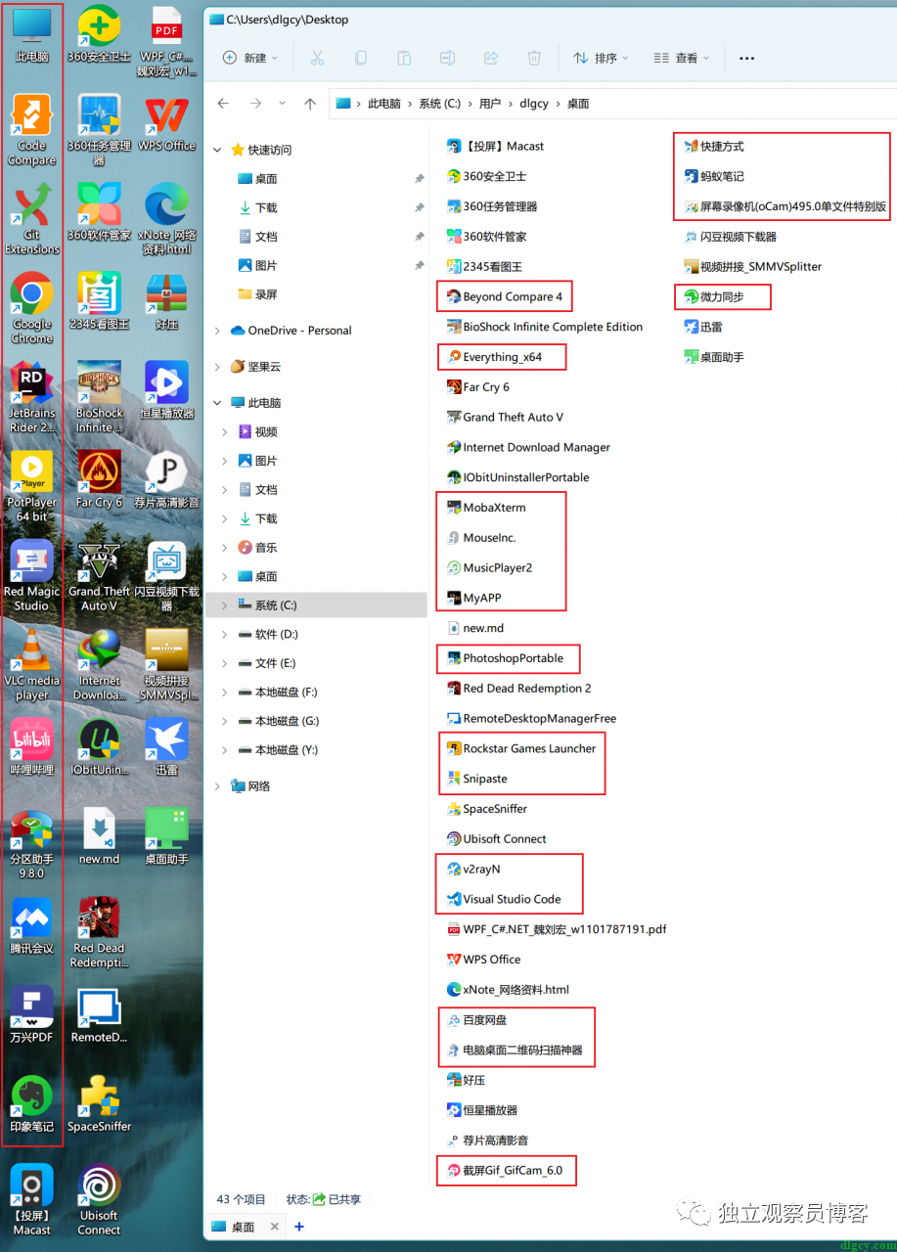Screen dimensions: 897x1252
Task: Launch VLC media player from desktop
Action: click(x=31, y=664)
